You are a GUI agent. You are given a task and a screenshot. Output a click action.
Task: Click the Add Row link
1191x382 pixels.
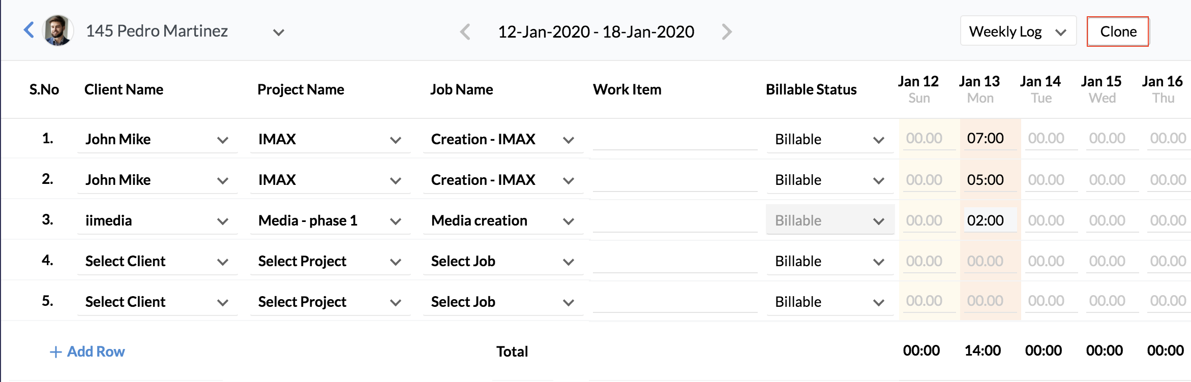(x=96, y=352)
